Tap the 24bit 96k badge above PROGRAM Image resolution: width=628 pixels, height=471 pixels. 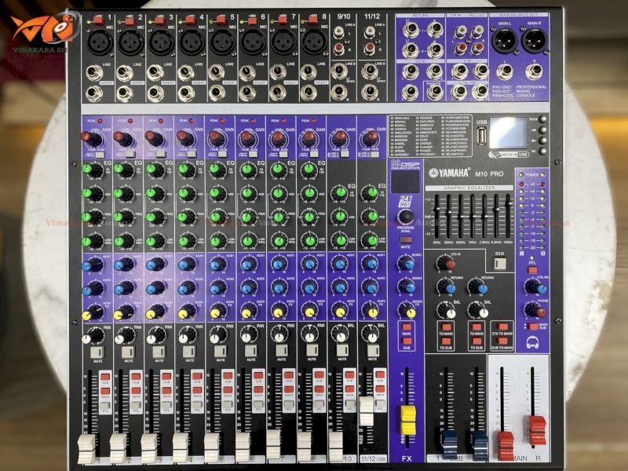click(x=405, y=202)
